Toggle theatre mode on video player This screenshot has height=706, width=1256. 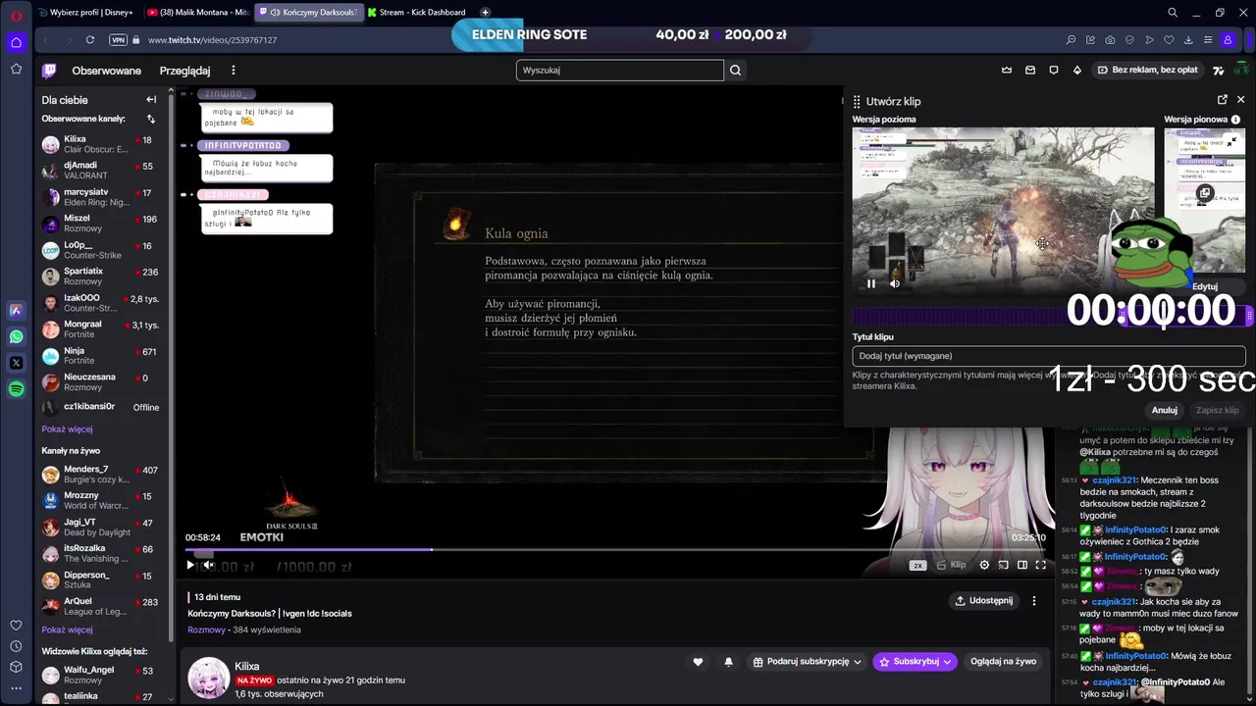(x=1021, y=565)
